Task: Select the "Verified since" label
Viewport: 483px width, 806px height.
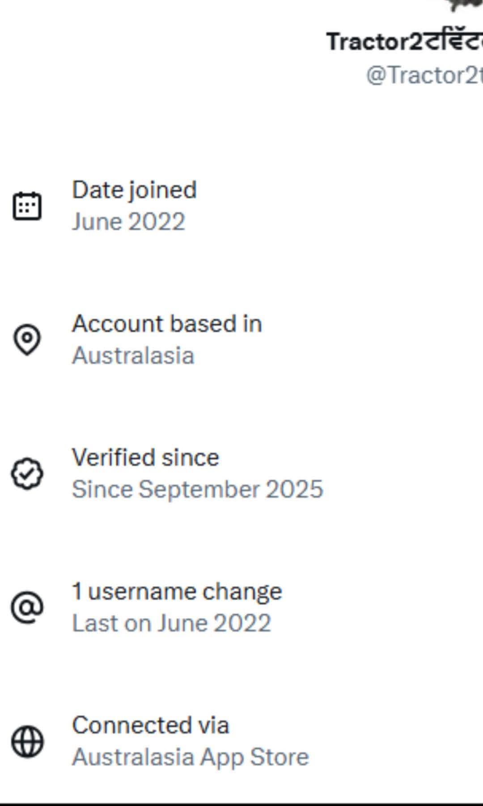Action: pos(145,457)
